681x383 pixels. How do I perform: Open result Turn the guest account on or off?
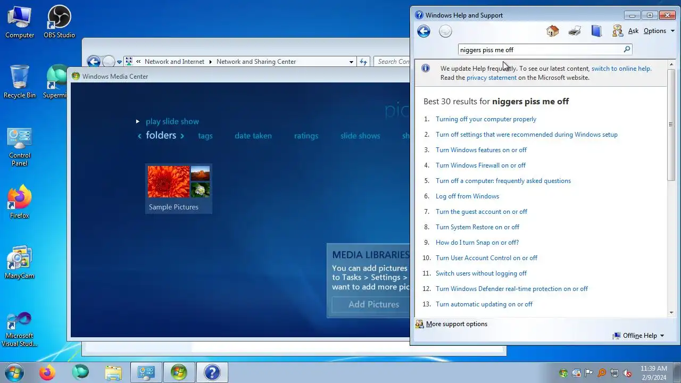[x=481, y=212]
